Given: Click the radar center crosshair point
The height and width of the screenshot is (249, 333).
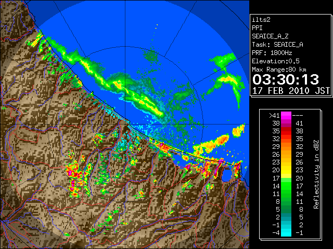Looking at the screenshot, I should pos(125,125).
